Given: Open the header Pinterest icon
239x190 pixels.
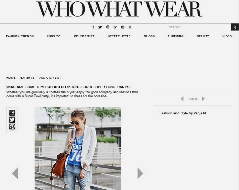Looking at the screenshot, I should click(108, 27).
